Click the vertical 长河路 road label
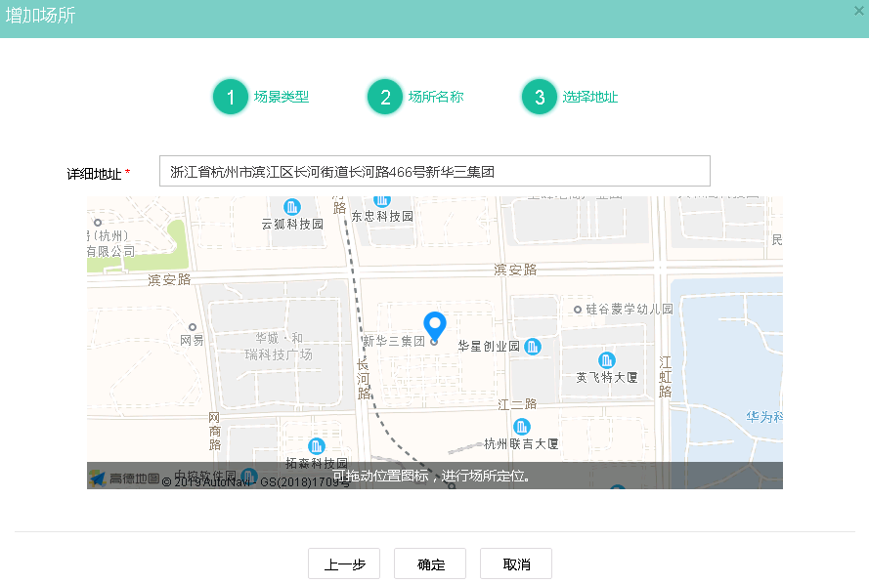 (363, 379)
